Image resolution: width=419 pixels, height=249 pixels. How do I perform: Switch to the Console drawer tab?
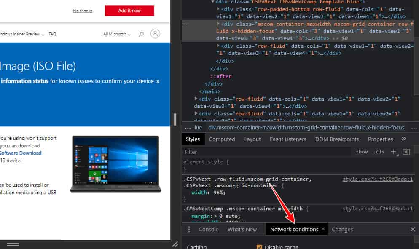[x=208, y=229]
